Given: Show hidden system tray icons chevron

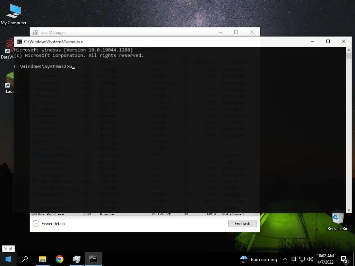Looking at the screenshot, I should point(285,259).
